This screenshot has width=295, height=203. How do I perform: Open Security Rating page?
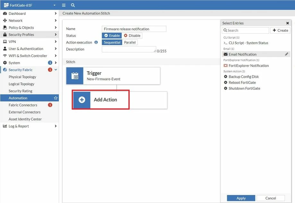point(21,91)
